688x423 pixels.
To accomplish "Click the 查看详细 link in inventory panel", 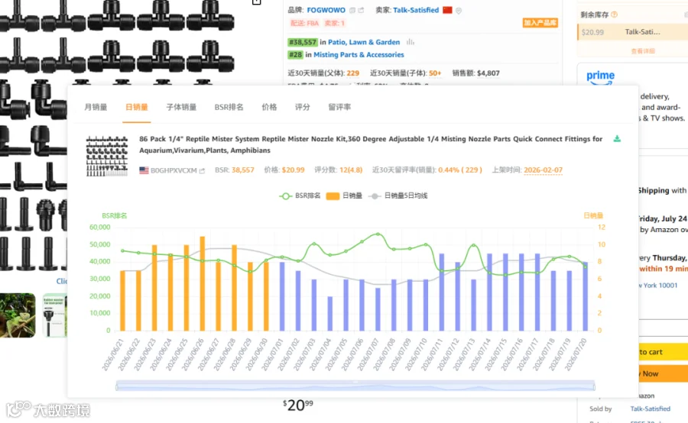I will click(643, 51).
